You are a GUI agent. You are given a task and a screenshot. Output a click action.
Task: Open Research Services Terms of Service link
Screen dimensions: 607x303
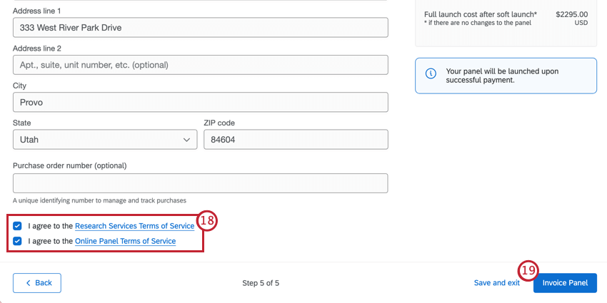tap(135, 226)
